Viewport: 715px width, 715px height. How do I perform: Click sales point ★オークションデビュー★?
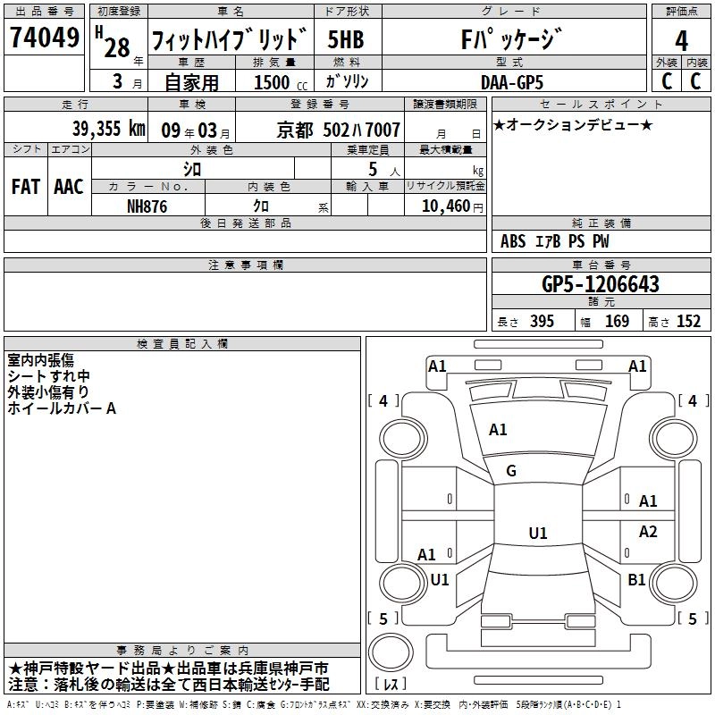point(573,124)
